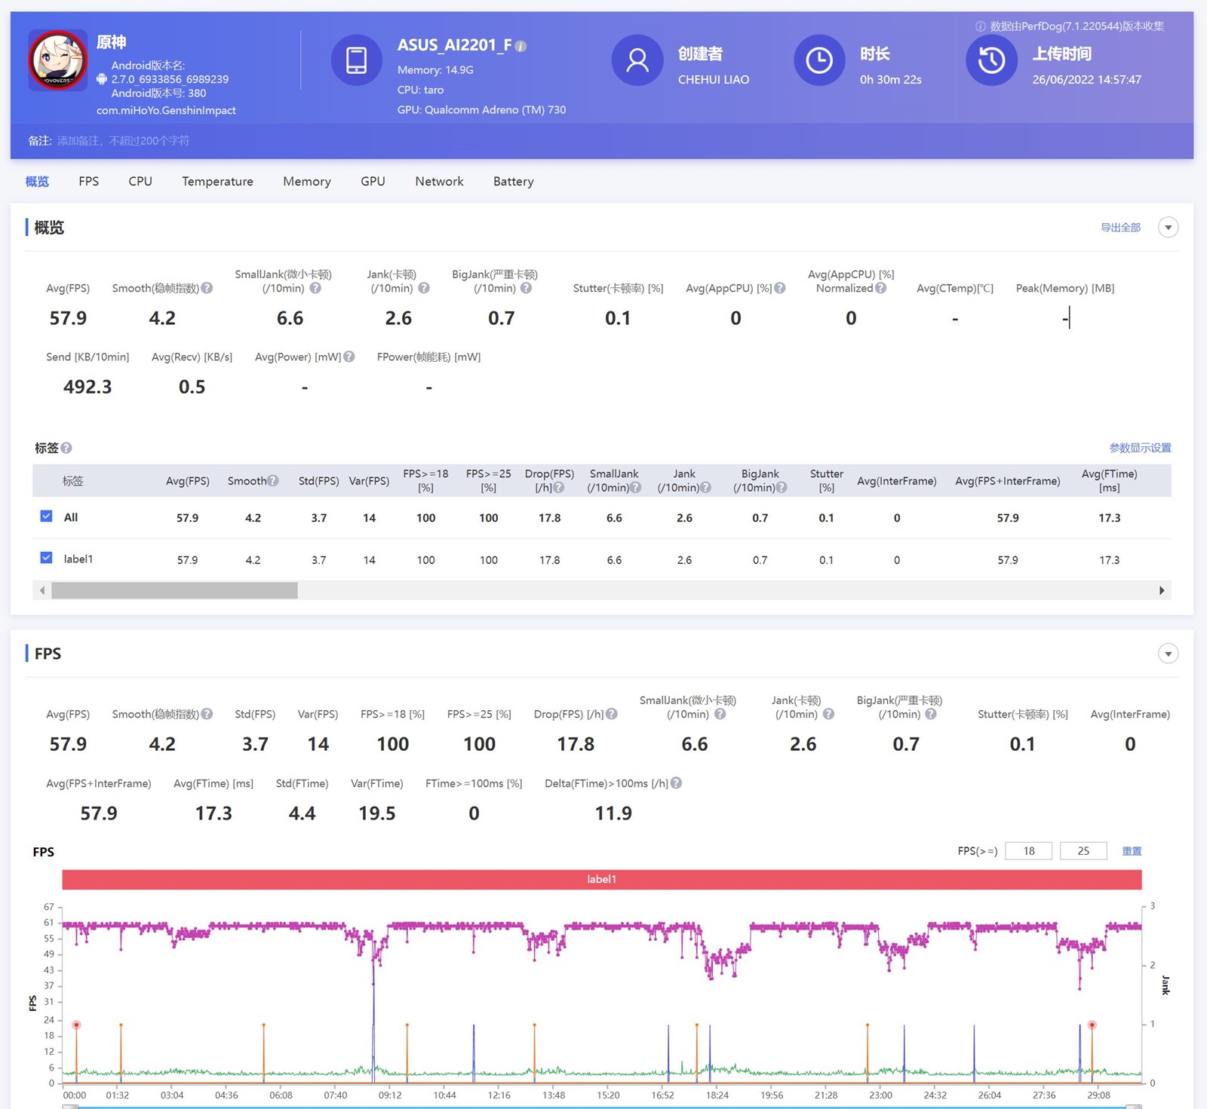This screenshot has height=1109, width=1207.
Task: Click help icon beside Delta(FTime)>100ms
Action: [677, 783]
